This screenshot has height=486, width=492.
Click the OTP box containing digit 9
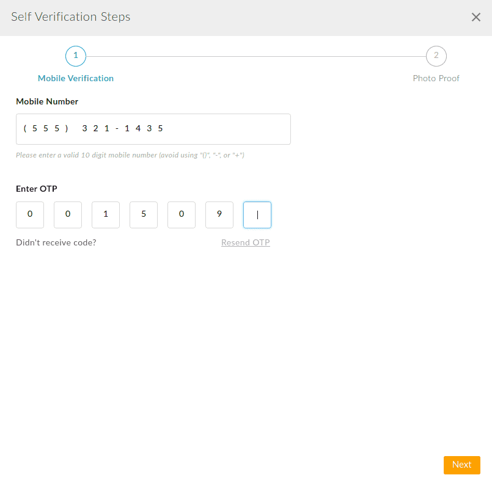tap(219, 214)
